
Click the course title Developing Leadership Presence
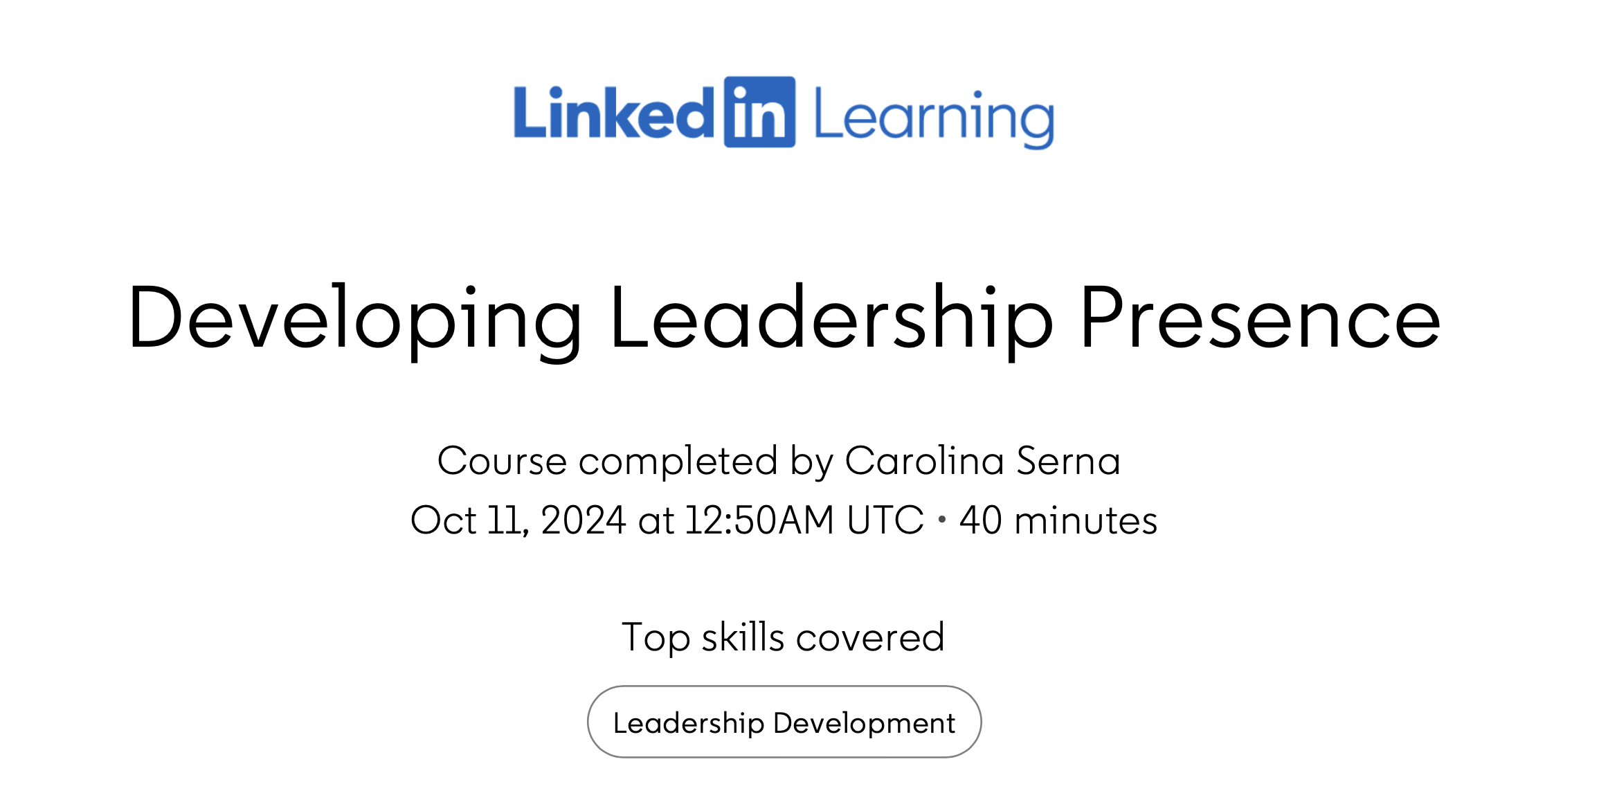[784, 320]
